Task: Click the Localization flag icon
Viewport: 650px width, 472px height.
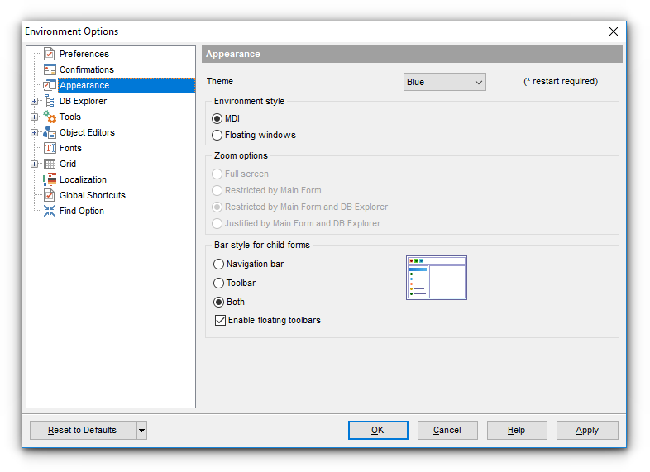Action: pos(49,179)
